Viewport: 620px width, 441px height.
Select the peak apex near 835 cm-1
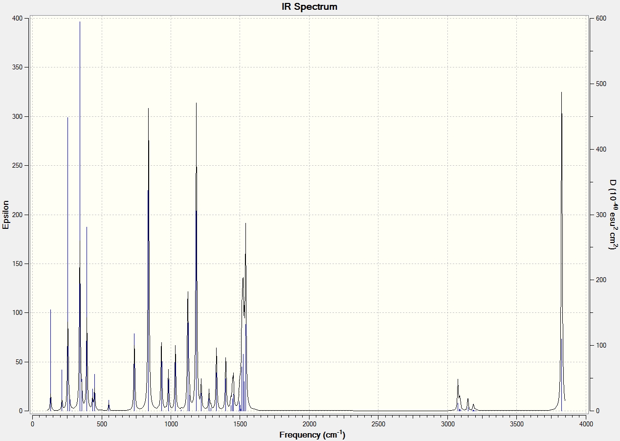point(148,109)
